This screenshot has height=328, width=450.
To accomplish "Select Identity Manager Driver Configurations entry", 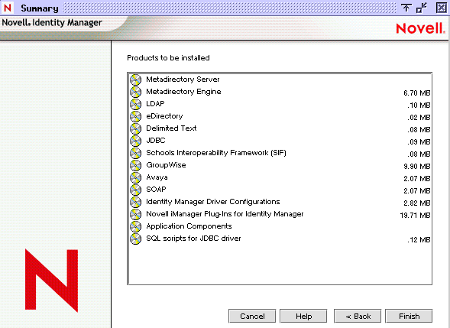I will [212, 202].
